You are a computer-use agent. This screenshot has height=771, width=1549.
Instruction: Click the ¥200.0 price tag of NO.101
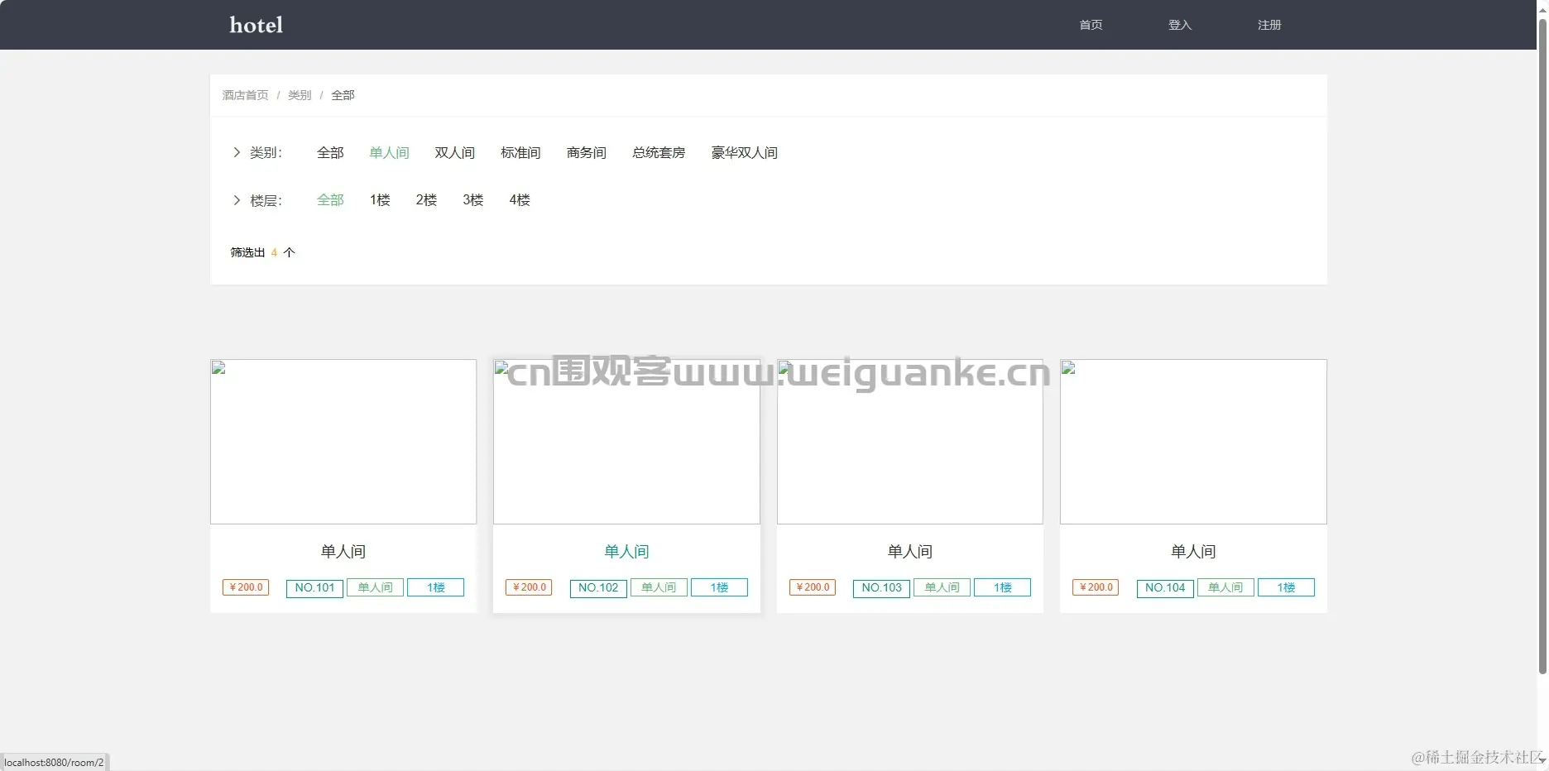pyautogui.click(x=246, y=587)
